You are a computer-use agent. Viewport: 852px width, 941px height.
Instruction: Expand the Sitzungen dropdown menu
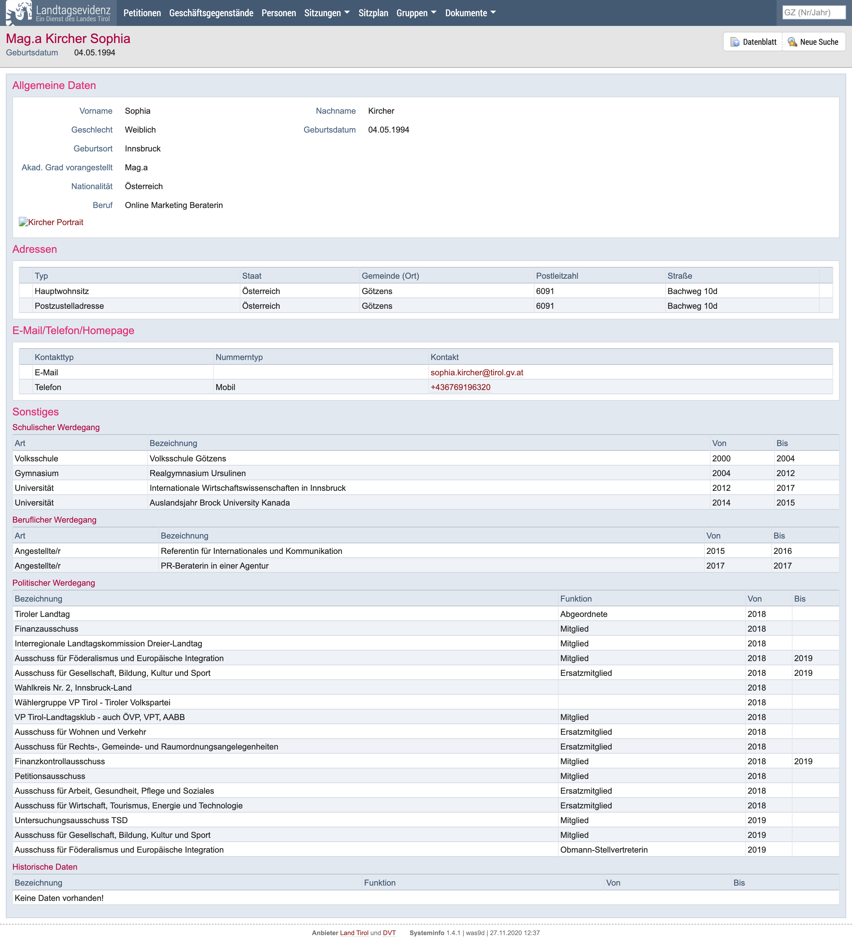click(327, 13)
